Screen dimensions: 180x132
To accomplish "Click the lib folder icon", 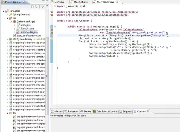I will (11, 113).
